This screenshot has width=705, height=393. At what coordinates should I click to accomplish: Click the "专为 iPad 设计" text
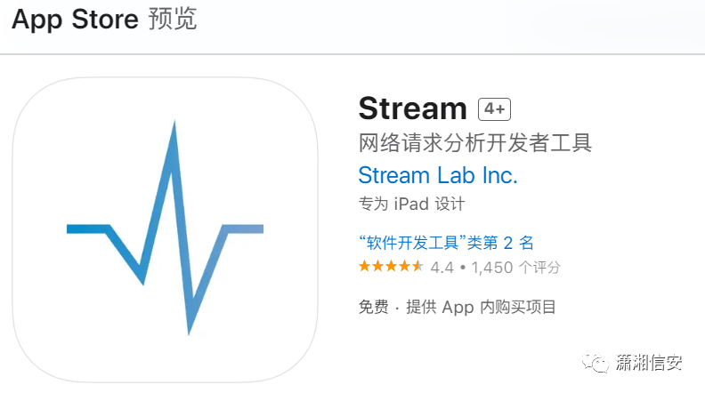pos(411,204)
